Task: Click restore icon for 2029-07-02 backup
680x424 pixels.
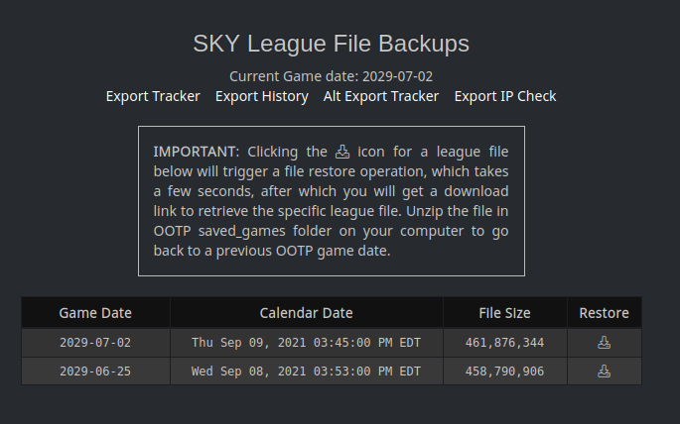Action: [x=605, y=343]
